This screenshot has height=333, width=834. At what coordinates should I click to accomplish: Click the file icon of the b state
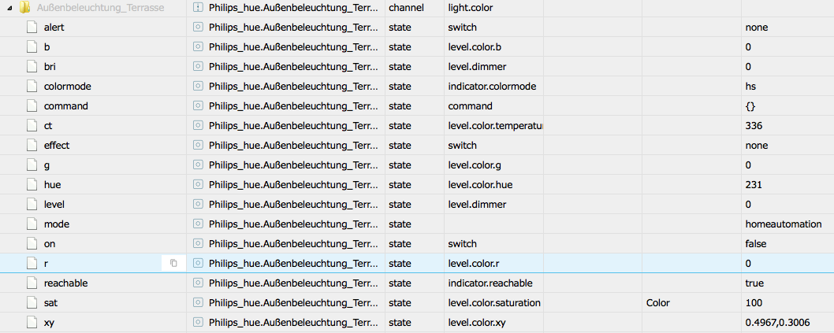[x=33, y=46]
